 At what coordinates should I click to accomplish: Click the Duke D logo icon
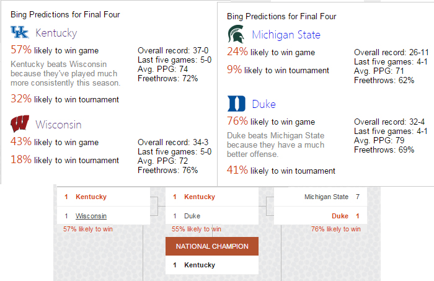pyautogui.click(x=236, y=104)
